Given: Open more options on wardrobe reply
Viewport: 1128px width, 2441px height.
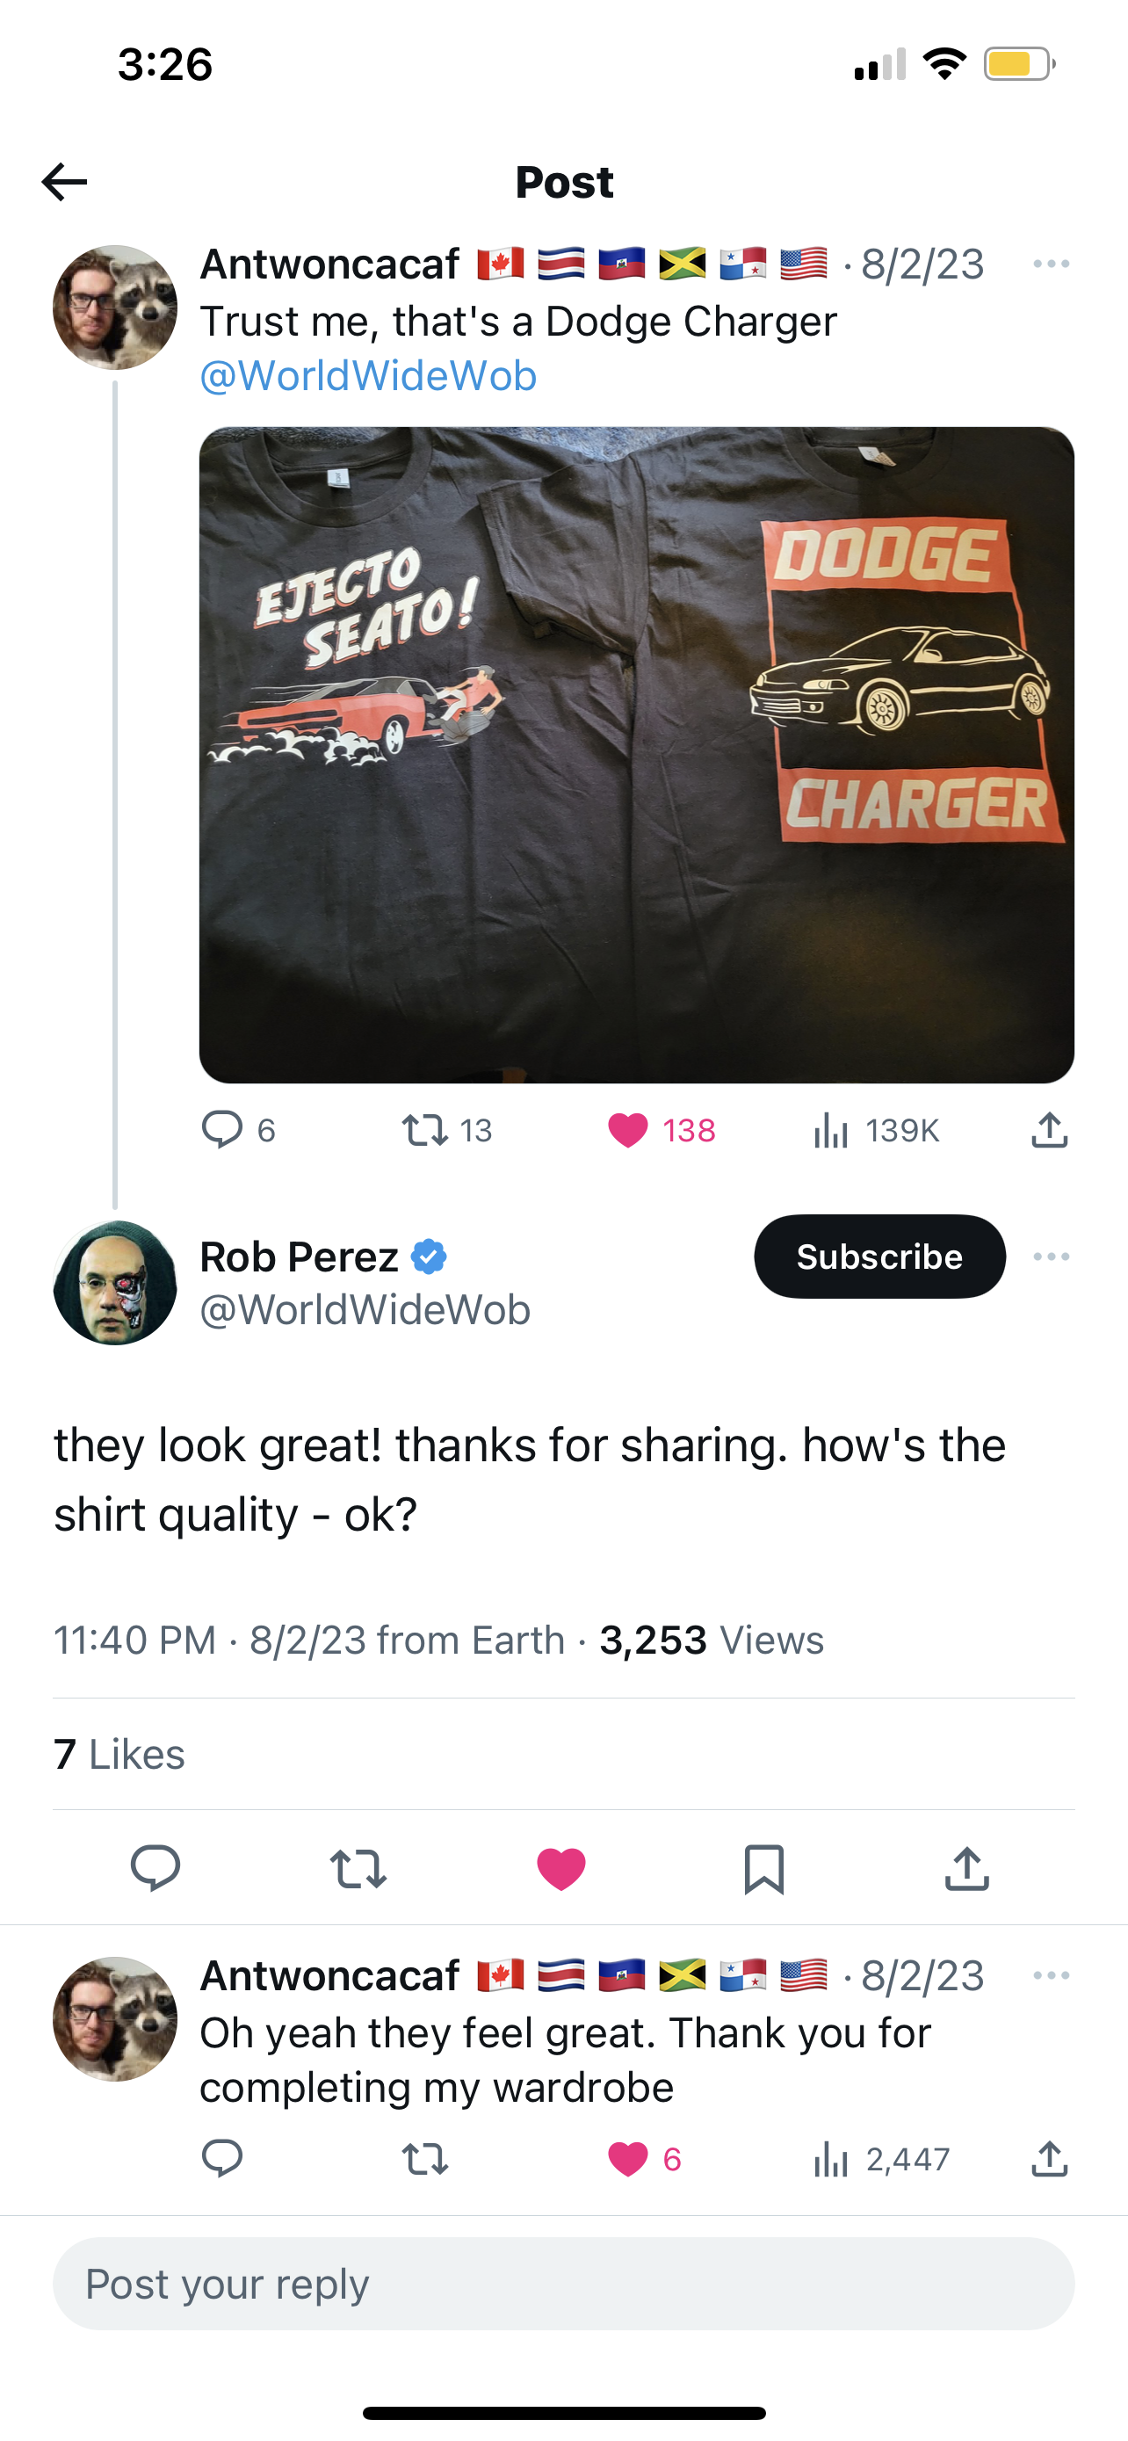Looking at the screenshot, I should (1052, 1975).
